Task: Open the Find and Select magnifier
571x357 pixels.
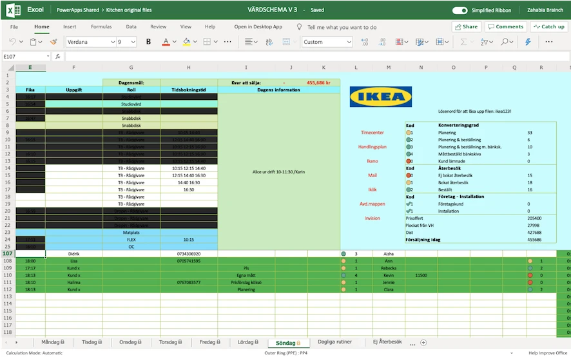Action: pyautogui.click(x=505, y=42)
